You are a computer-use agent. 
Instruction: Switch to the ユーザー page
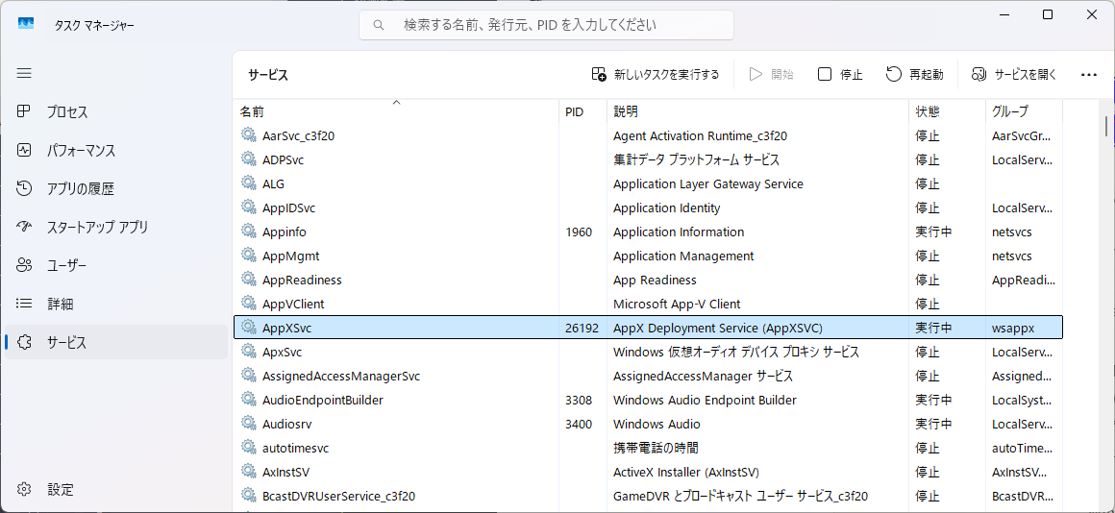tap(66, 265)
